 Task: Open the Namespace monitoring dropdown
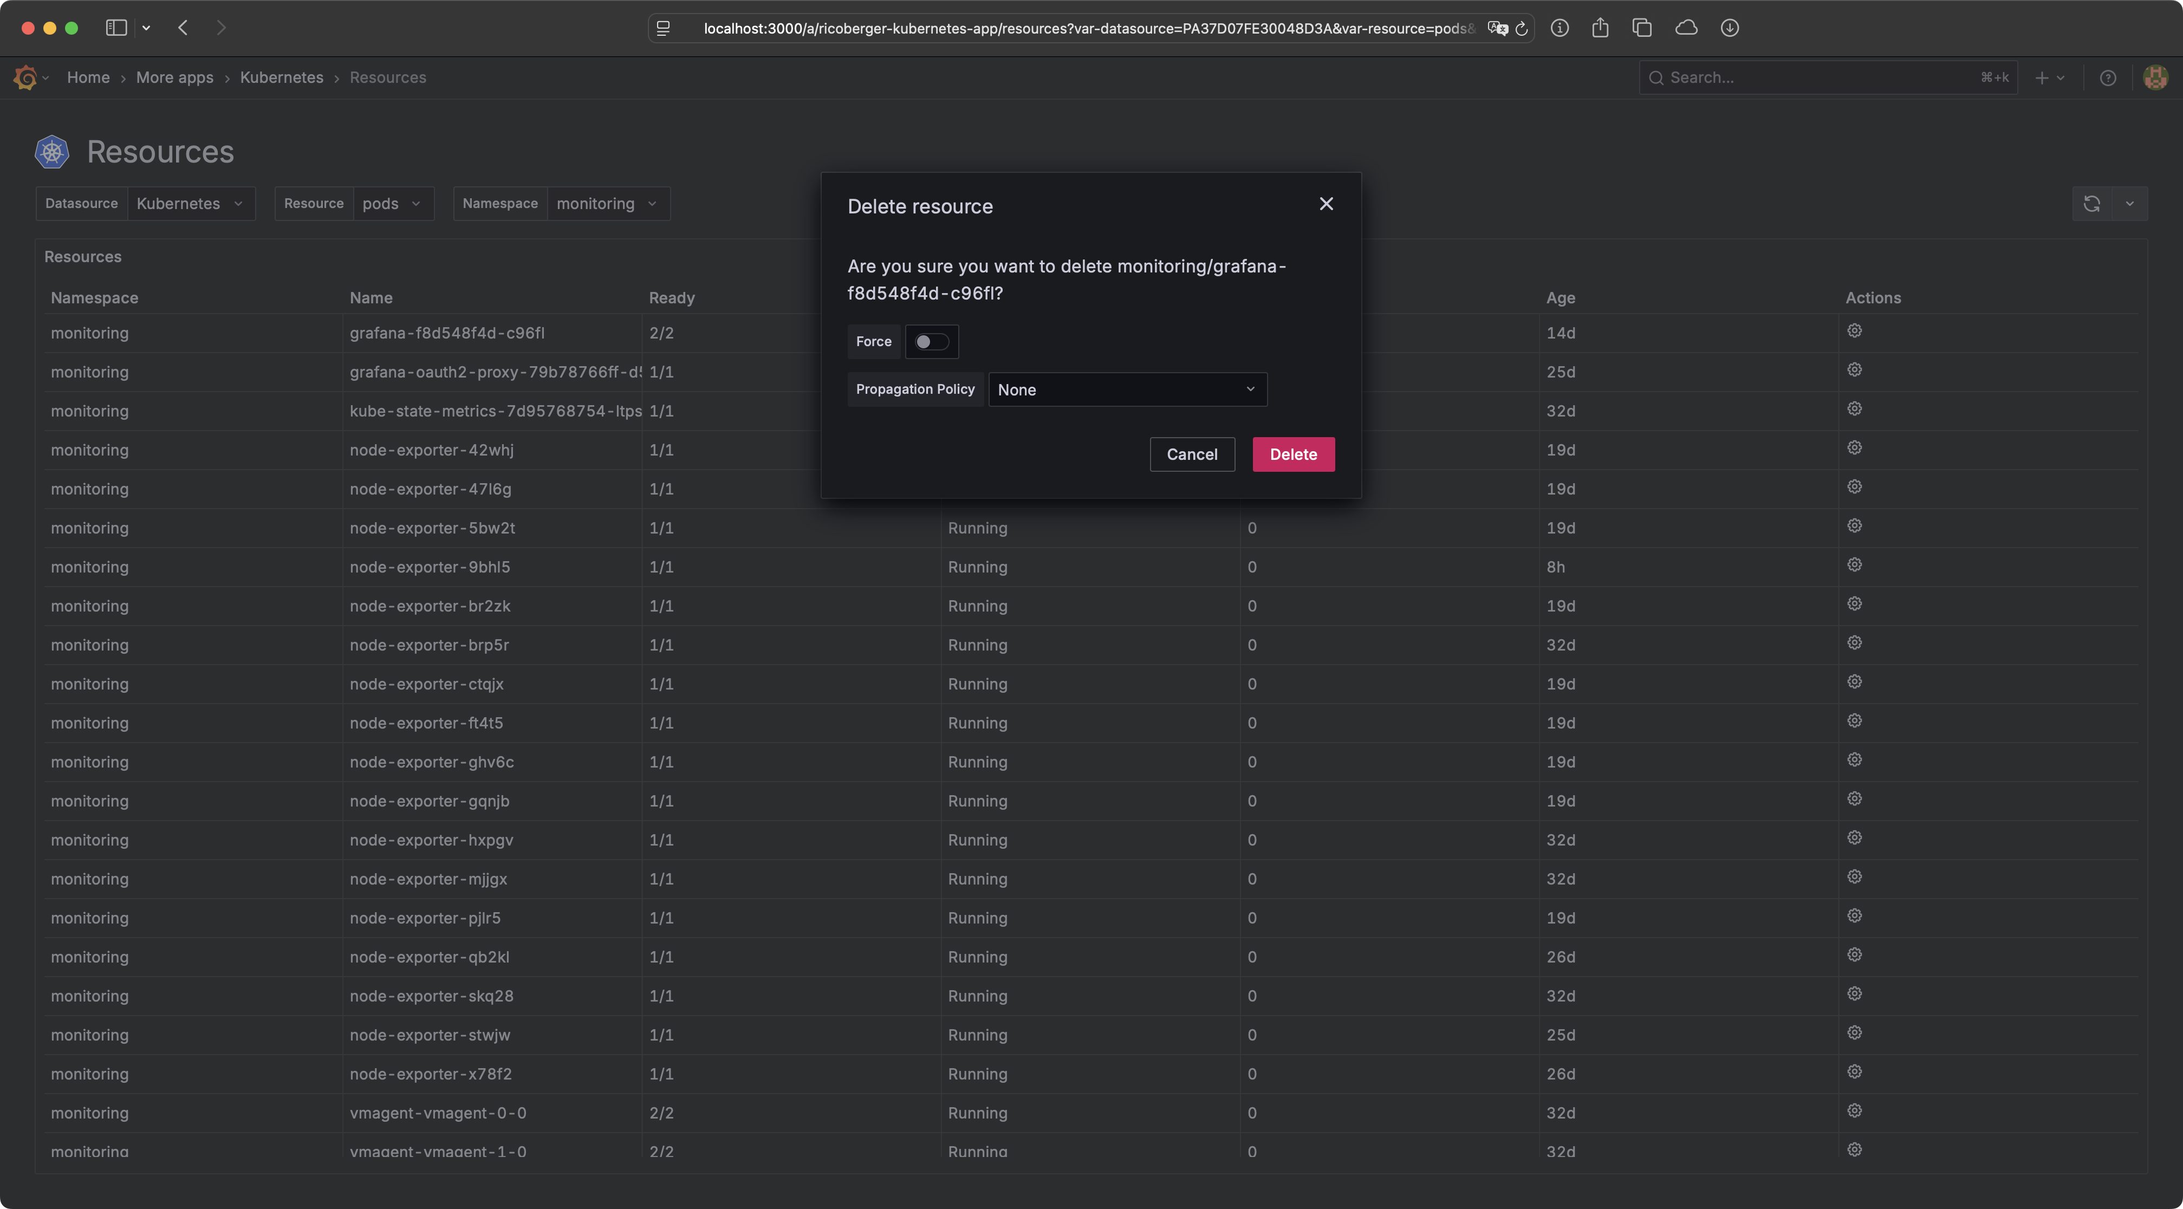607,203
